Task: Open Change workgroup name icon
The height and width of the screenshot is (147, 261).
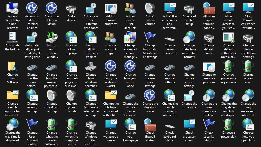Action: [111, 124]
